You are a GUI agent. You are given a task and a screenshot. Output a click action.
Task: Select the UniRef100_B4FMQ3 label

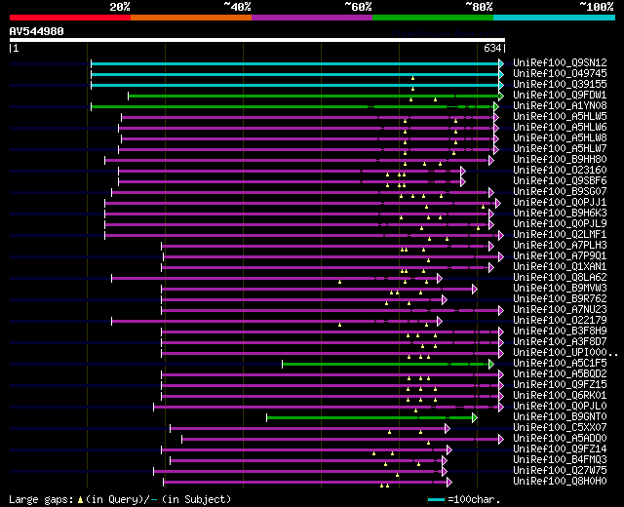(560, 460)
